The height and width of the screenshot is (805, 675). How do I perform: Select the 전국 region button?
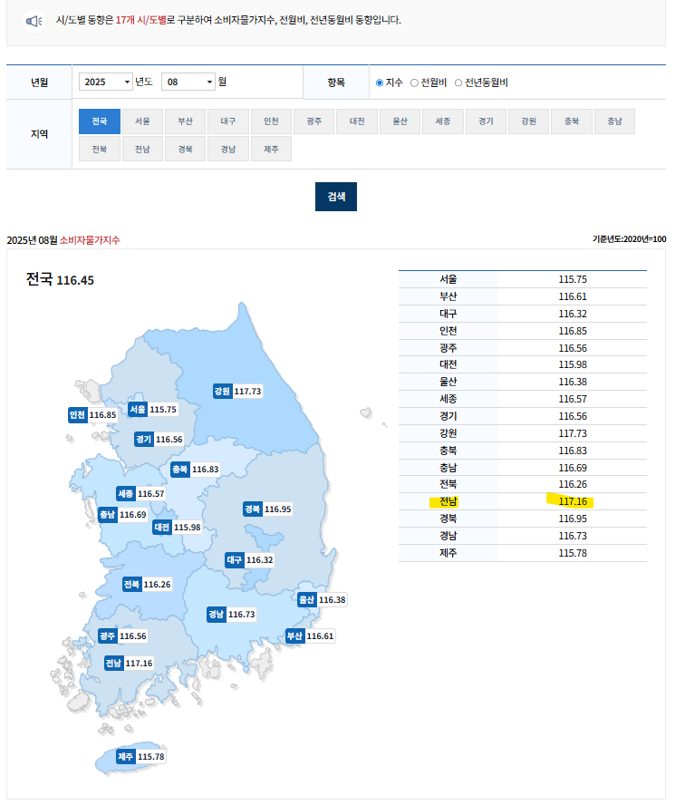[x=100, y=121]
